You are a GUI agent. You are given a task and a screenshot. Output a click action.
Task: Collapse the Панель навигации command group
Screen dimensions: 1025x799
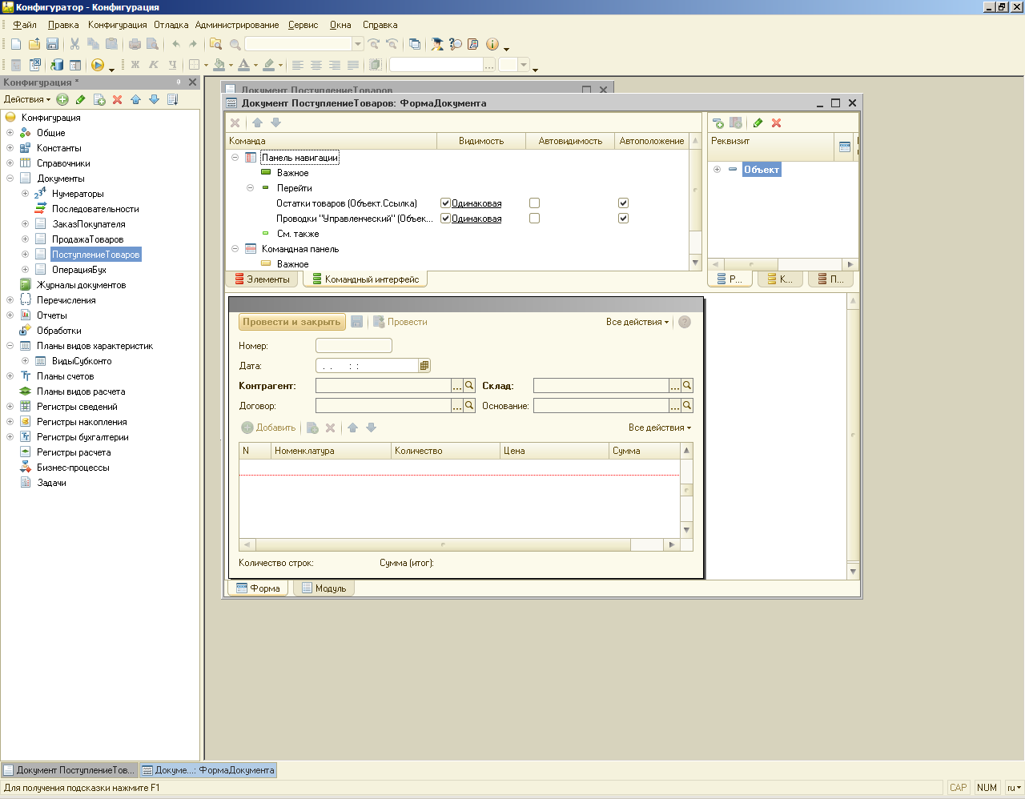[235, 158]
